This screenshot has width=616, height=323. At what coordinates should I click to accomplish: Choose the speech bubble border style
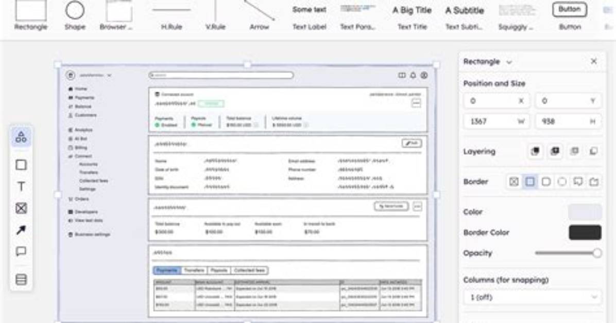pyautogui.click(x=578, y=182)
